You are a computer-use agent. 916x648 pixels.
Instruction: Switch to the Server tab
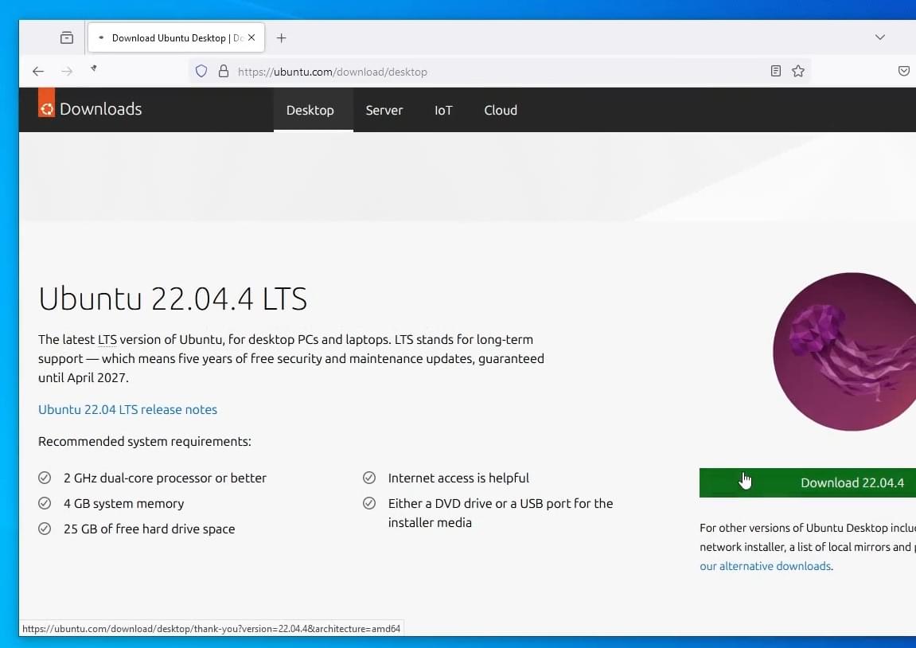coord(384,110)
